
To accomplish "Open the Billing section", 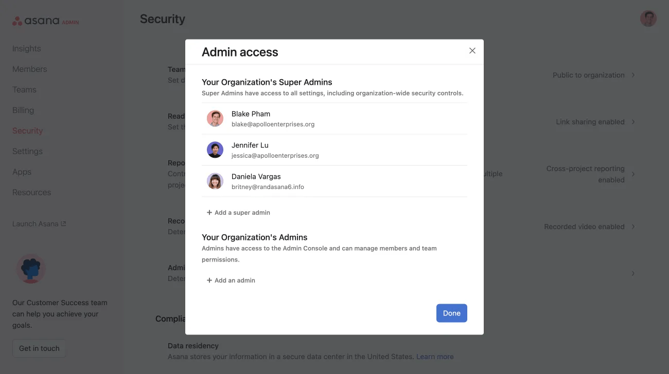I will 23,110.
